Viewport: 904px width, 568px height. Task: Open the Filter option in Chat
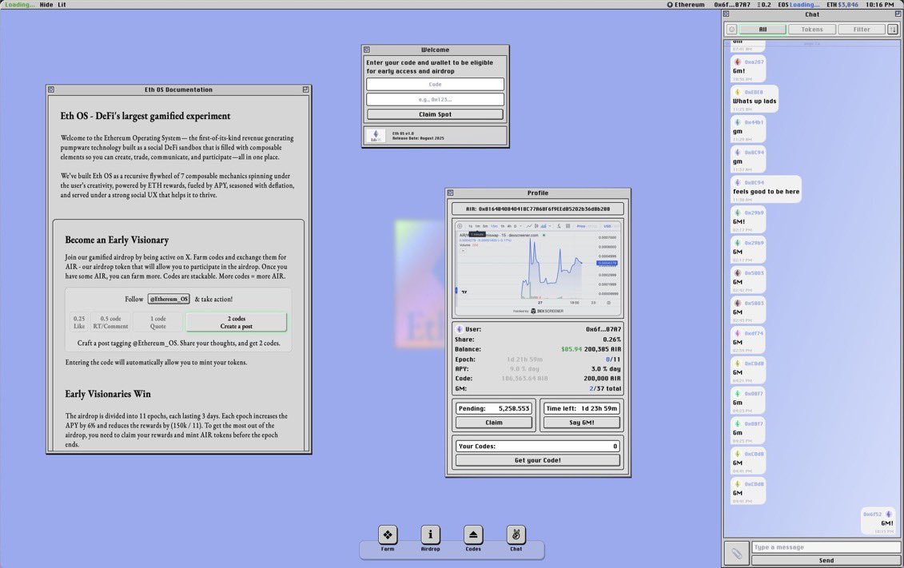click(862, 30)
